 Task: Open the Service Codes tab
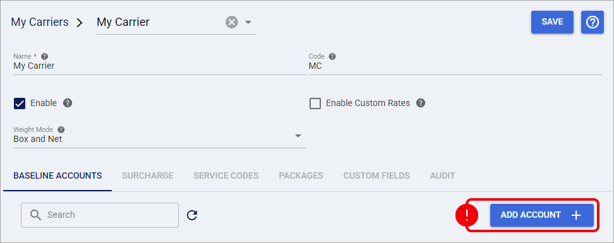pos(226,175)
